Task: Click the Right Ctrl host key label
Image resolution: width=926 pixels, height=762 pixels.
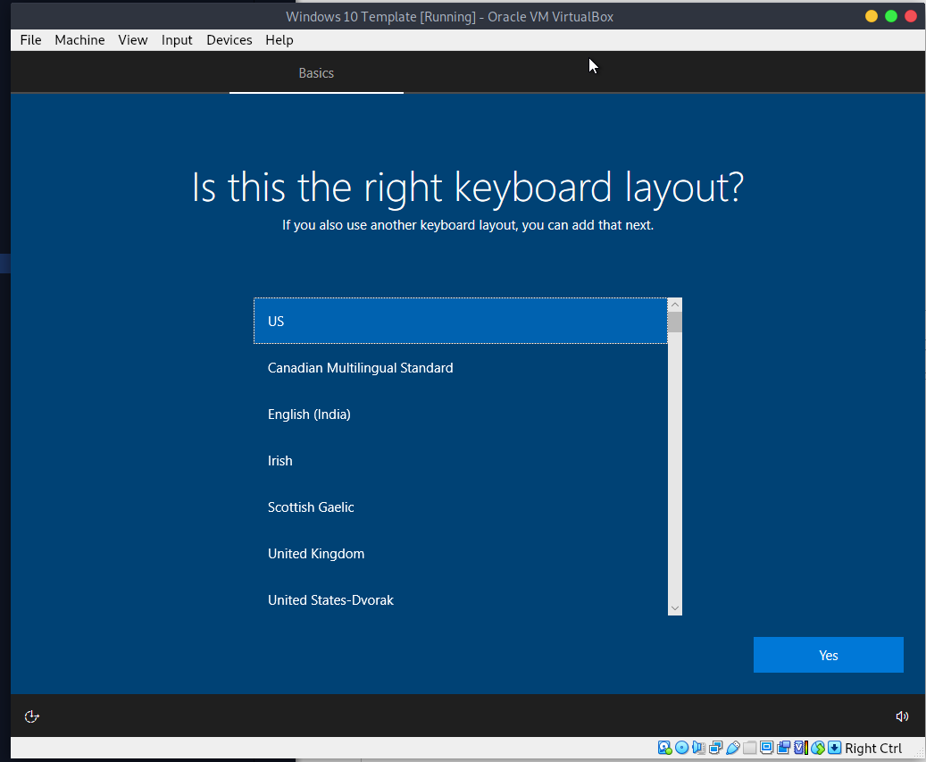Action: click(x=872, y=748)
